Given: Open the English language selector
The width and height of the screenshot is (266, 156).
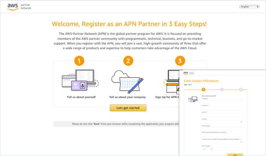Looking at the screenshot, I should pos(249,6).
